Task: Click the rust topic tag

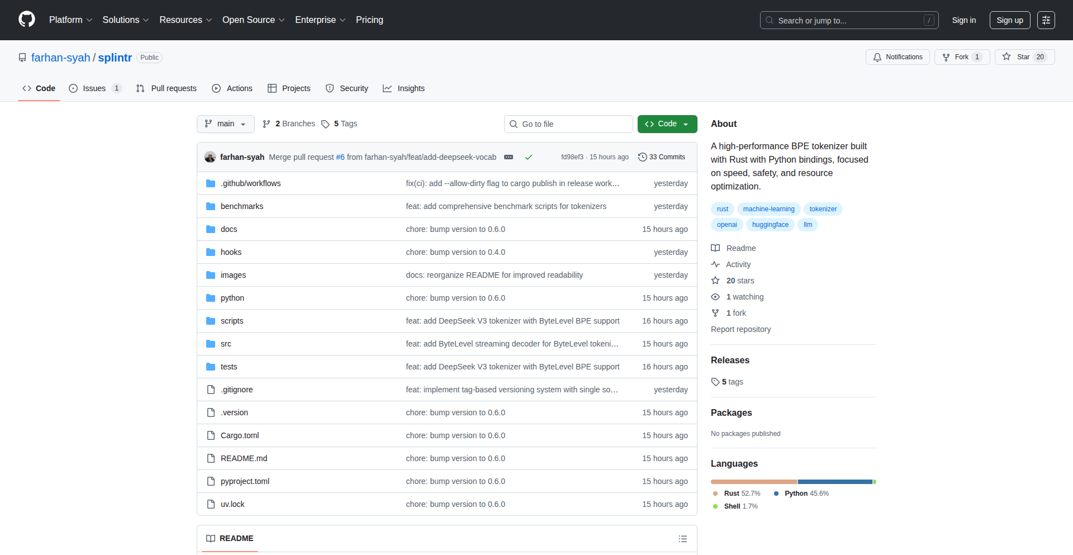Action: click(x=723, y=209)
